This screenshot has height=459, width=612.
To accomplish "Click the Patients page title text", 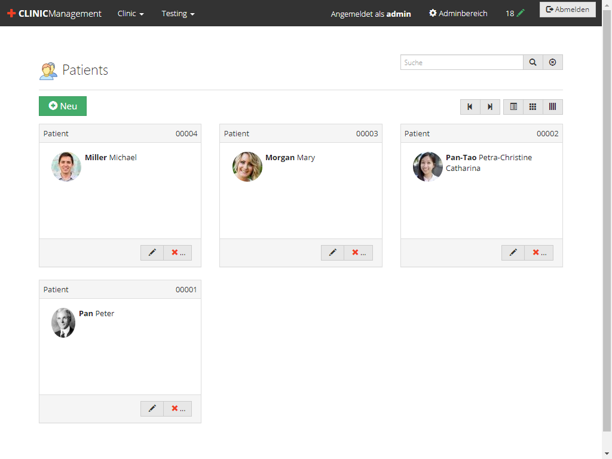I will [x=85, y=71].
